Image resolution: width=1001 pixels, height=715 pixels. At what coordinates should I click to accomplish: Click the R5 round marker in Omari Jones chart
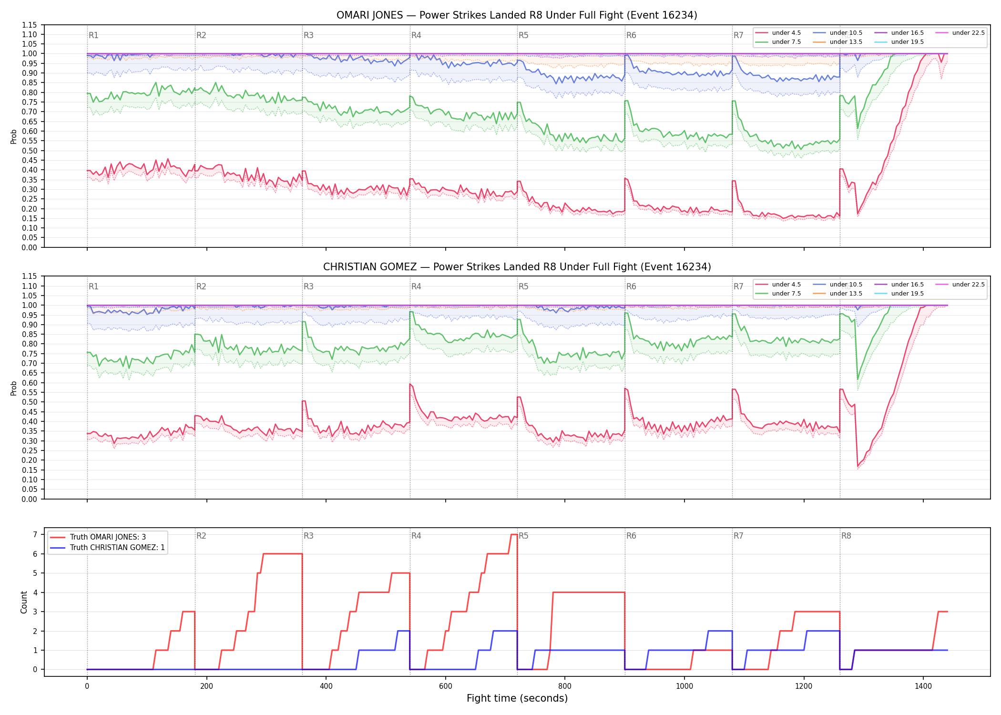point(523,35)
